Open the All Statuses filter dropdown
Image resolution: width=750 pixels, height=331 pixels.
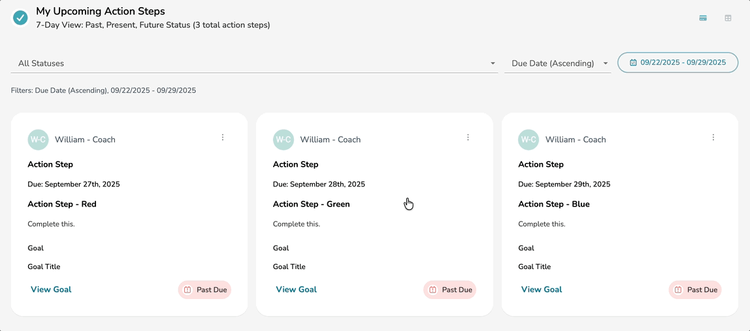(x=253, y=63)
